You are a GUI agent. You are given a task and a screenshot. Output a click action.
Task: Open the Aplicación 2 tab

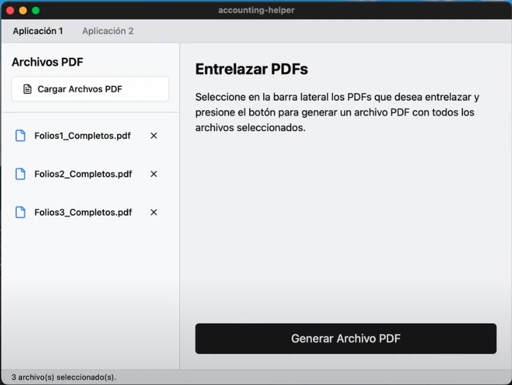108,31
